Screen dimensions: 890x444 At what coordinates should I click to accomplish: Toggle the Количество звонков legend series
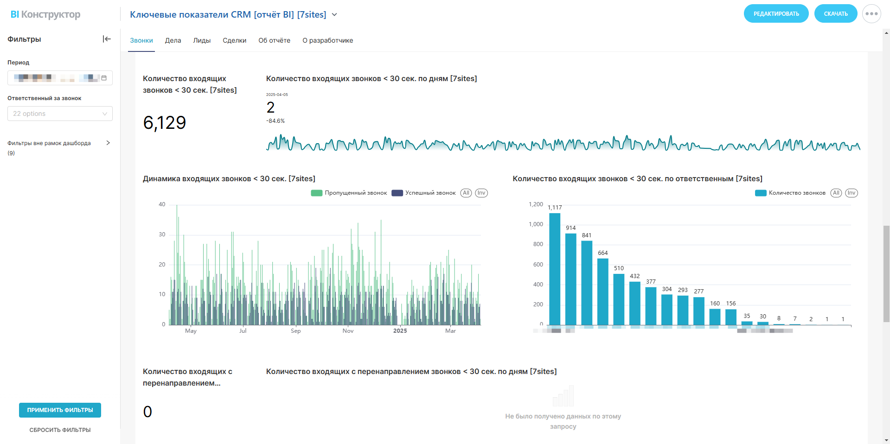(x=790, y=193)
